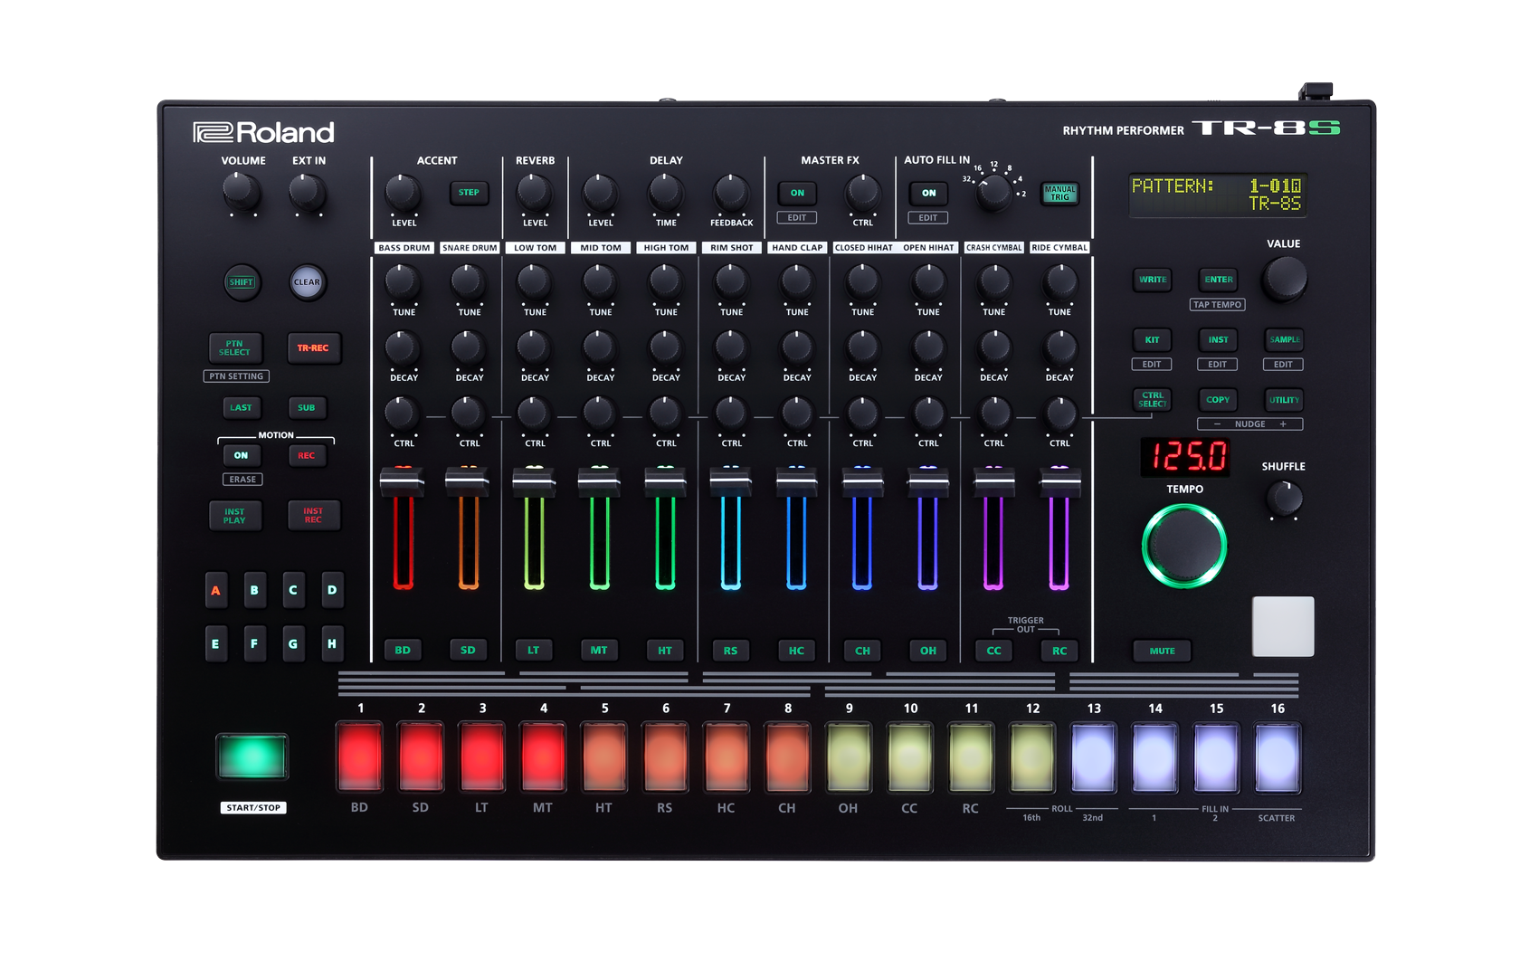Click the CTRL SELECT button
The image size is (1520, 961).
pos(1153,400)
